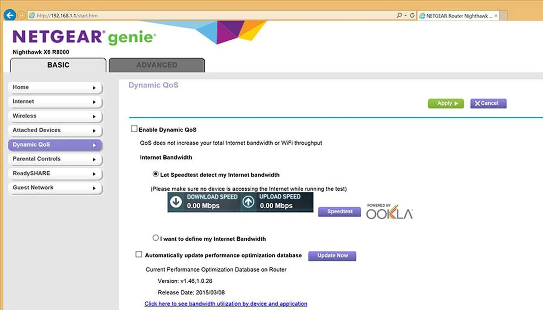Switch to the ADVANCED tab
The width and height of the screenshot is (543, 310).
pos(157,65)
